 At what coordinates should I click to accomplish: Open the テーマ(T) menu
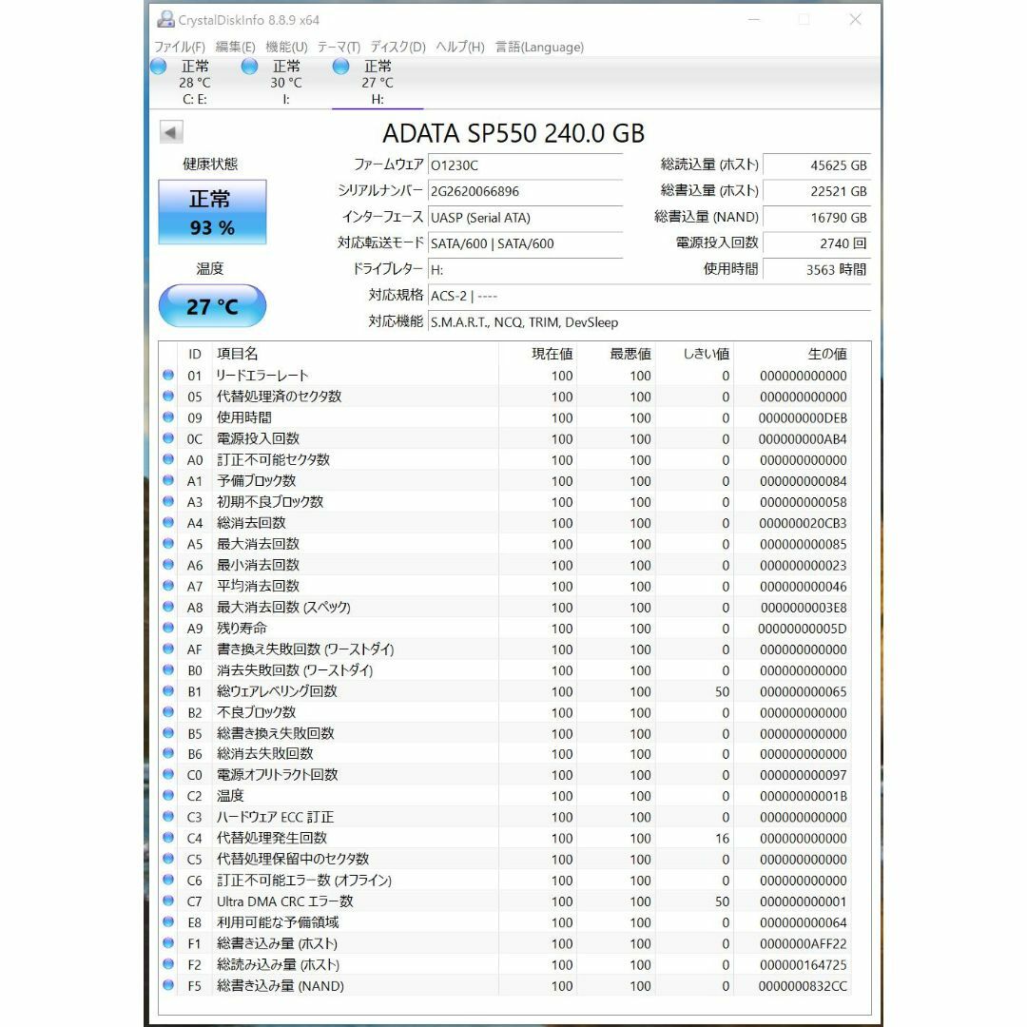(339, 48)
